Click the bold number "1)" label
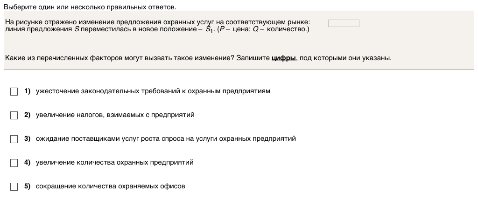The width and height of the screenshot is (478, 214). (x=27, y=91)
